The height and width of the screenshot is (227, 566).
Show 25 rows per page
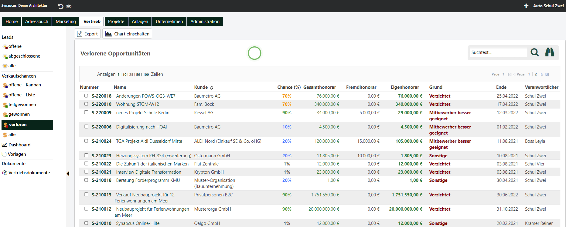[x=131, y=75]
